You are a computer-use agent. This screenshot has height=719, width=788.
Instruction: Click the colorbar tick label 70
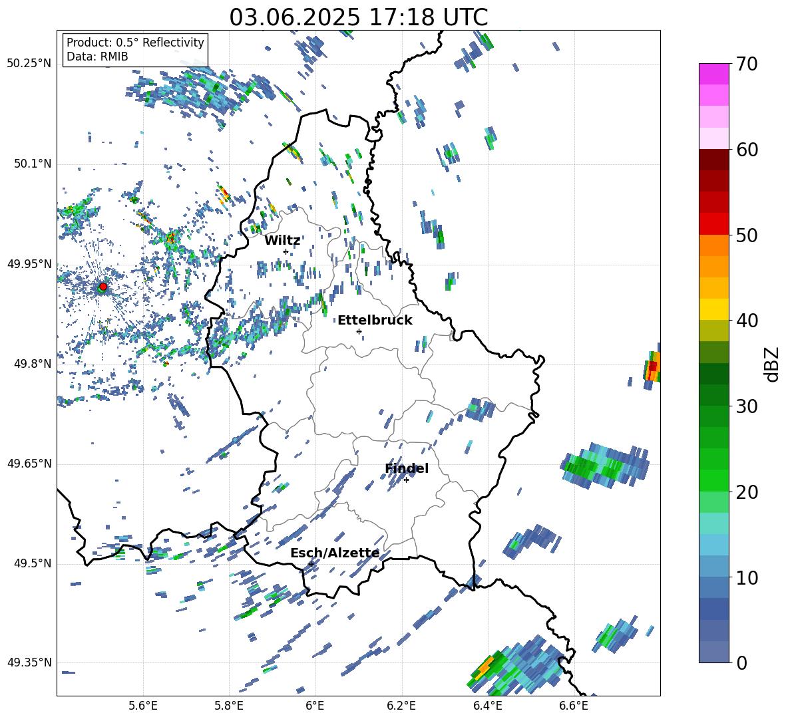coord(747,64)
